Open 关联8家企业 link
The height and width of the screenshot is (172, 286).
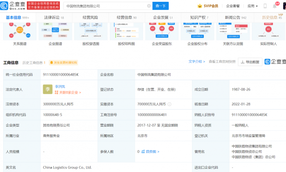[68, 92]
